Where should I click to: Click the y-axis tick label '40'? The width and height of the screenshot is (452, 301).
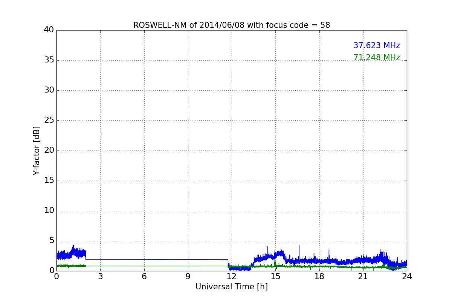49,30
